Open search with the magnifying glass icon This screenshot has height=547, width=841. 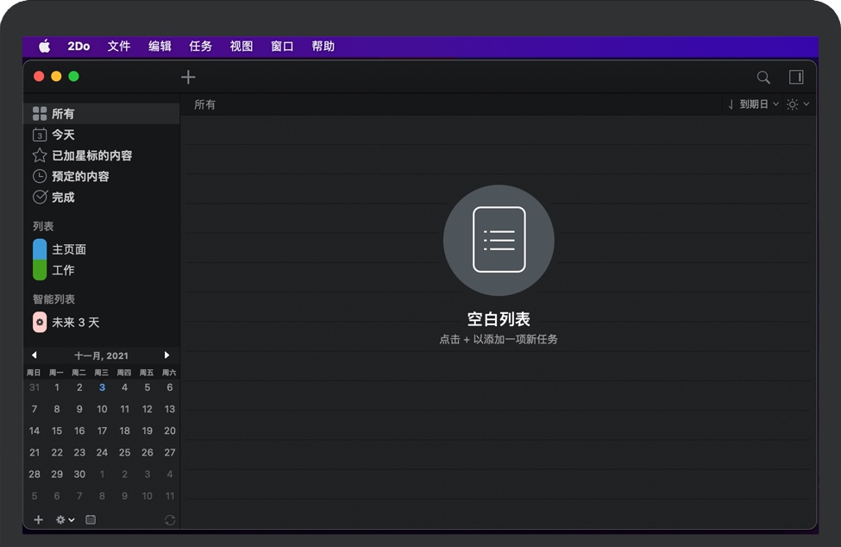763,77
